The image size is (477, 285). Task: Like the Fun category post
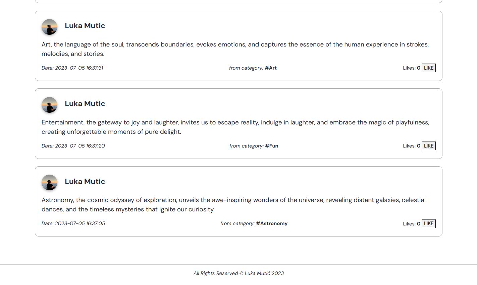[428, 146]
